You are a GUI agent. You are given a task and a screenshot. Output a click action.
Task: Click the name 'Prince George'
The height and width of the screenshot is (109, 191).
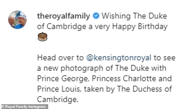[x=62, y=79]
